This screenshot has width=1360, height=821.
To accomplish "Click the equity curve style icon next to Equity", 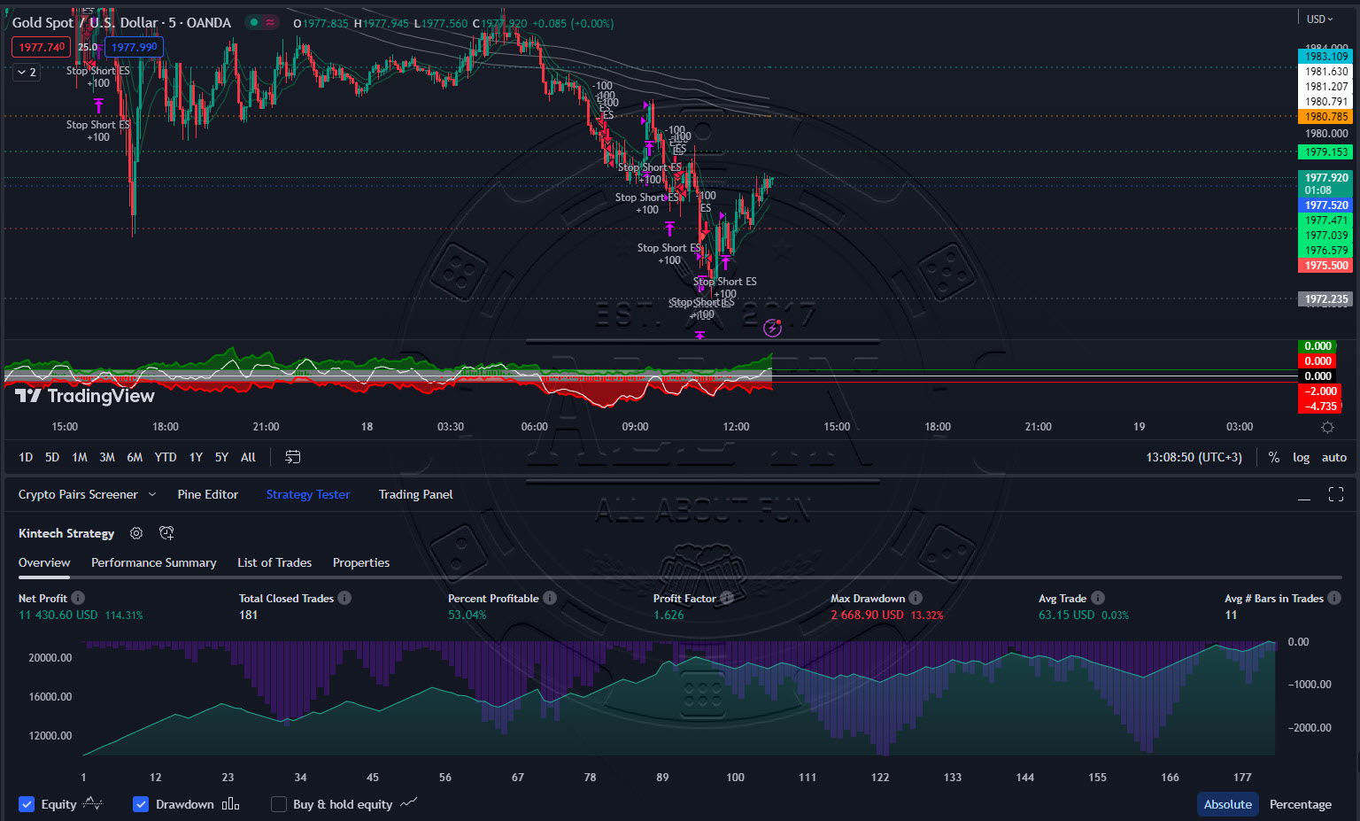I will [x=90, y=803].
